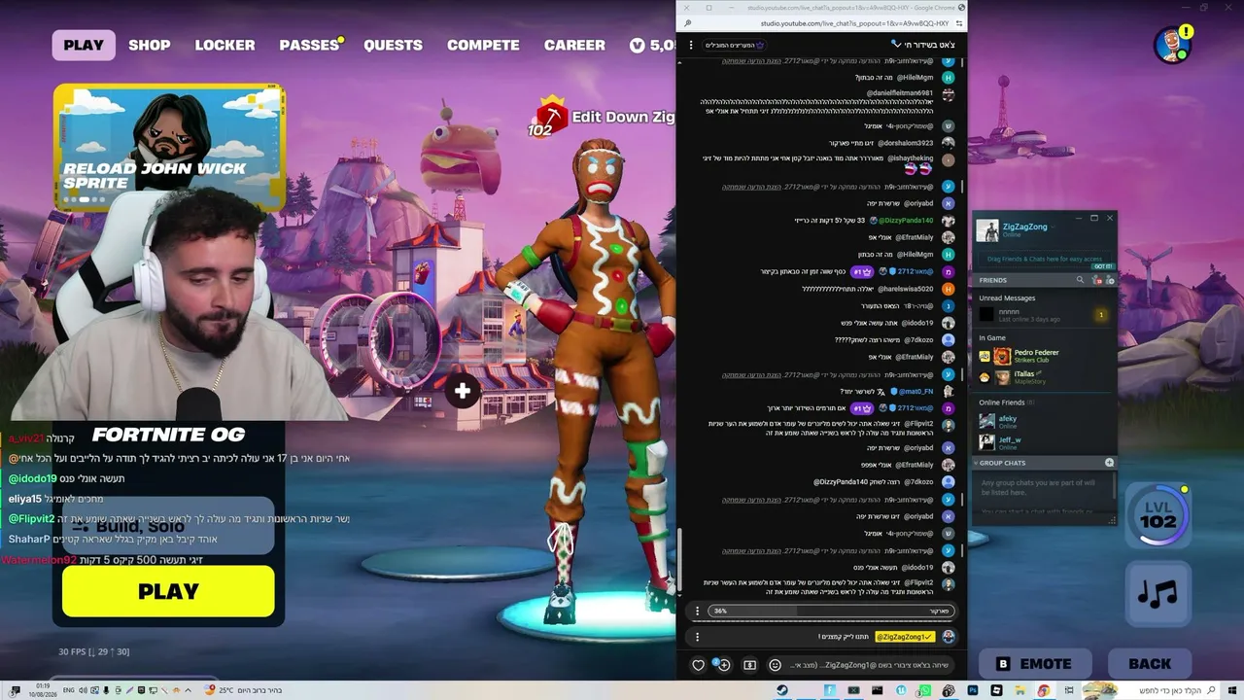Expand the ZigZagZong status dropdown in Steam
1244x700 pixels.
[1053, 227]
